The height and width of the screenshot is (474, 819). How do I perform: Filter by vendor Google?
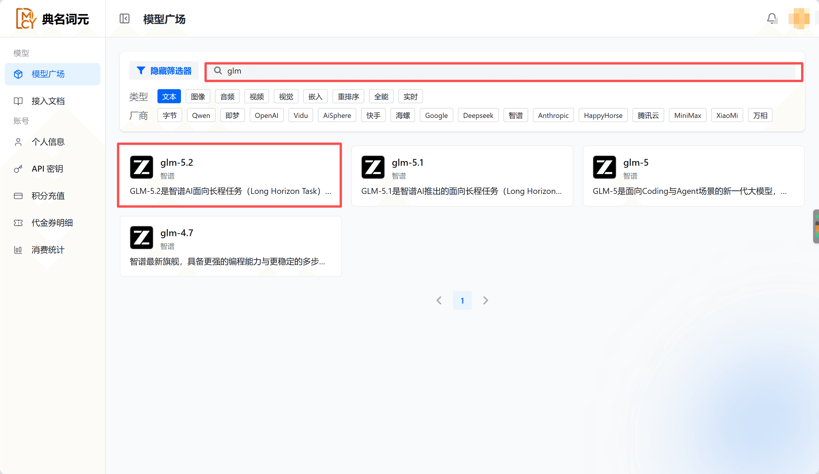click(x=437, y=116)
